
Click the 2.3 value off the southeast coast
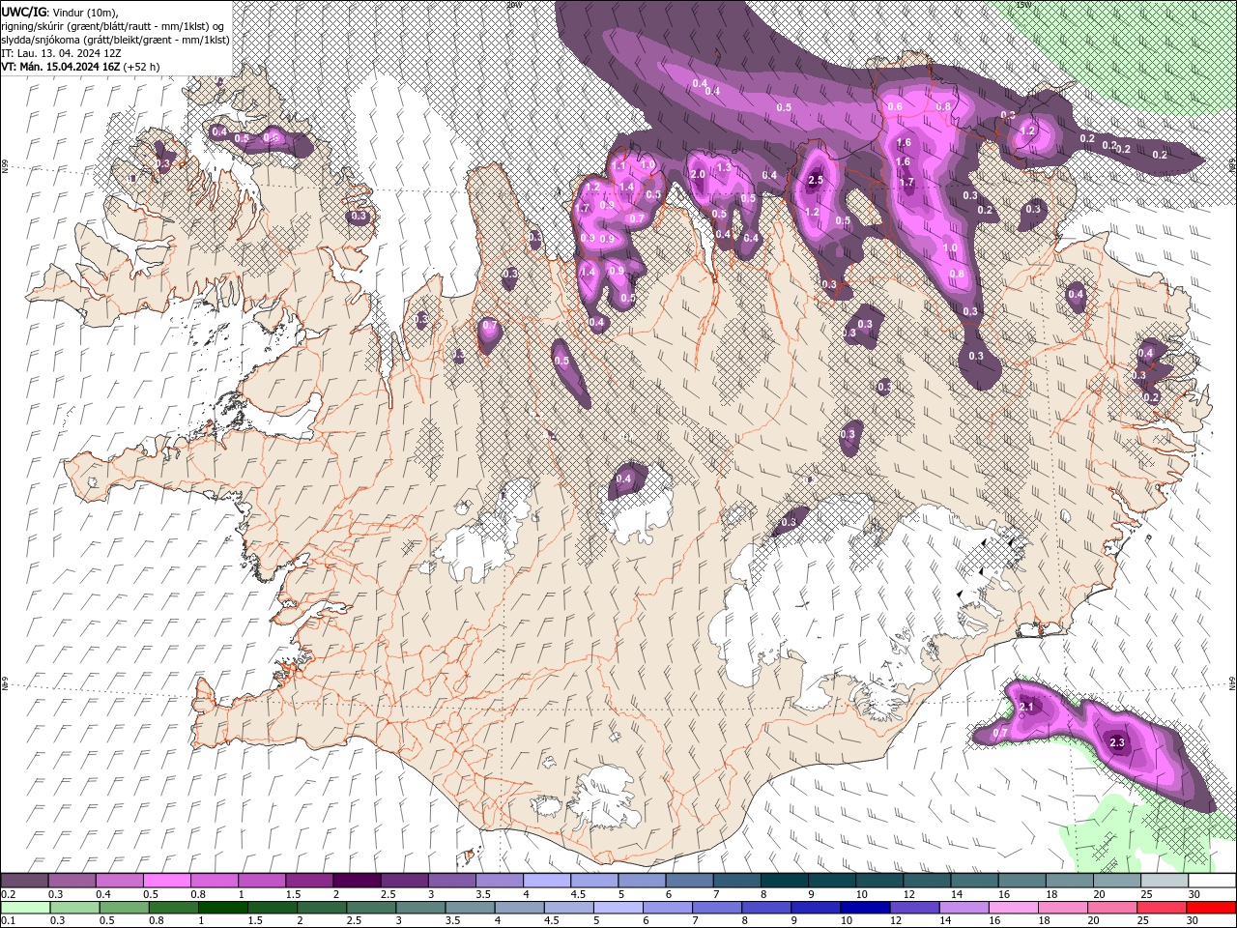[x=1117, y=742]
